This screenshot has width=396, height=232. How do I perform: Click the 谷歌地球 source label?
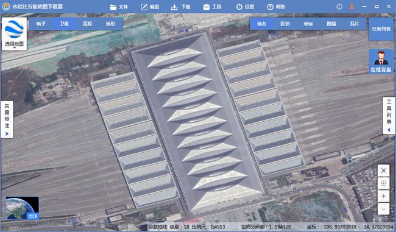coord(157,227)
